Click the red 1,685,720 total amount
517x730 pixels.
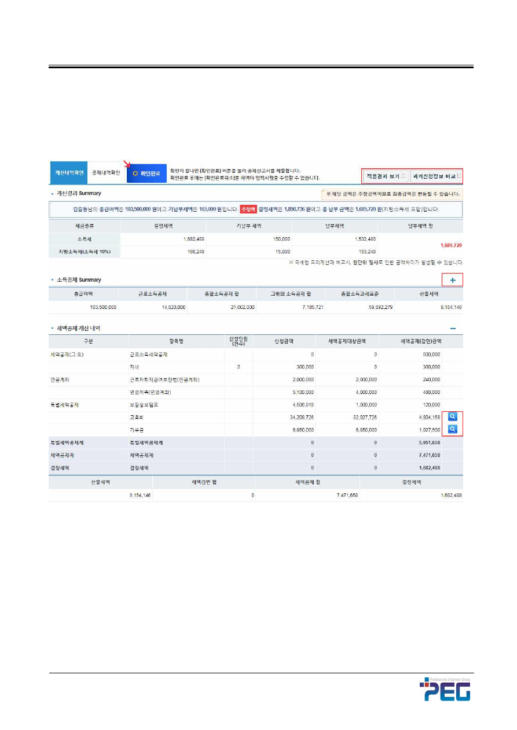pyautogui.click(x=450, y=245)
